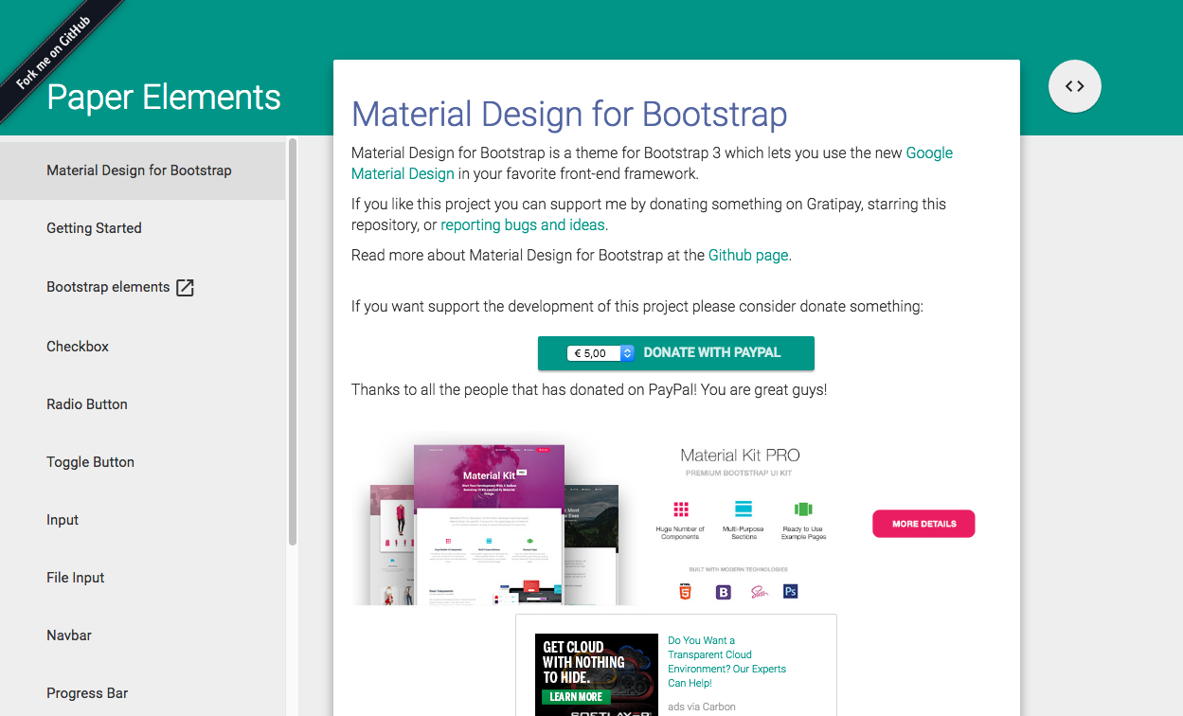
Task: Click the source code toggle round button
Action: pyautogui.click(x=1074, y=86)
